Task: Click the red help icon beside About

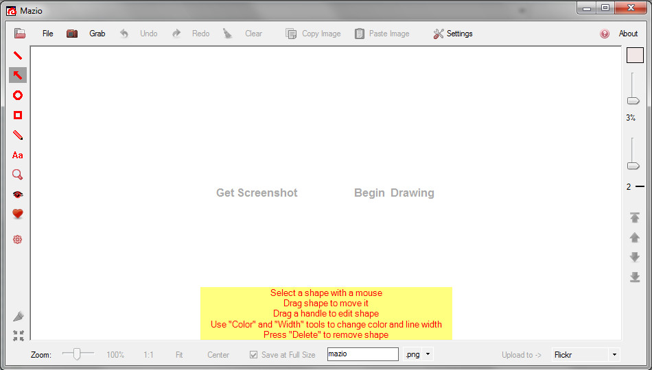Action: (x=605, y=34)
